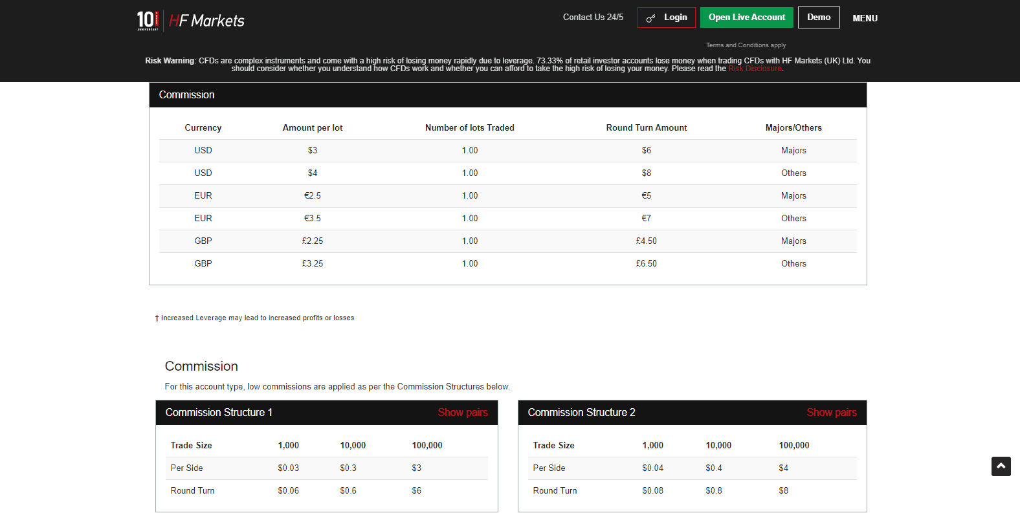Click the £6.50 round turn amount
1020x513 pixels.
pyautogui.click(x=647, y=264)
